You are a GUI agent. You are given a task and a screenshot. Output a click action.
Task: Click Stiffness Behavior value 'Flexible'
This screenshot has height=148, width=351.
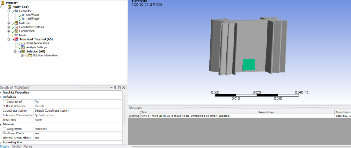[x=78, y=106]
